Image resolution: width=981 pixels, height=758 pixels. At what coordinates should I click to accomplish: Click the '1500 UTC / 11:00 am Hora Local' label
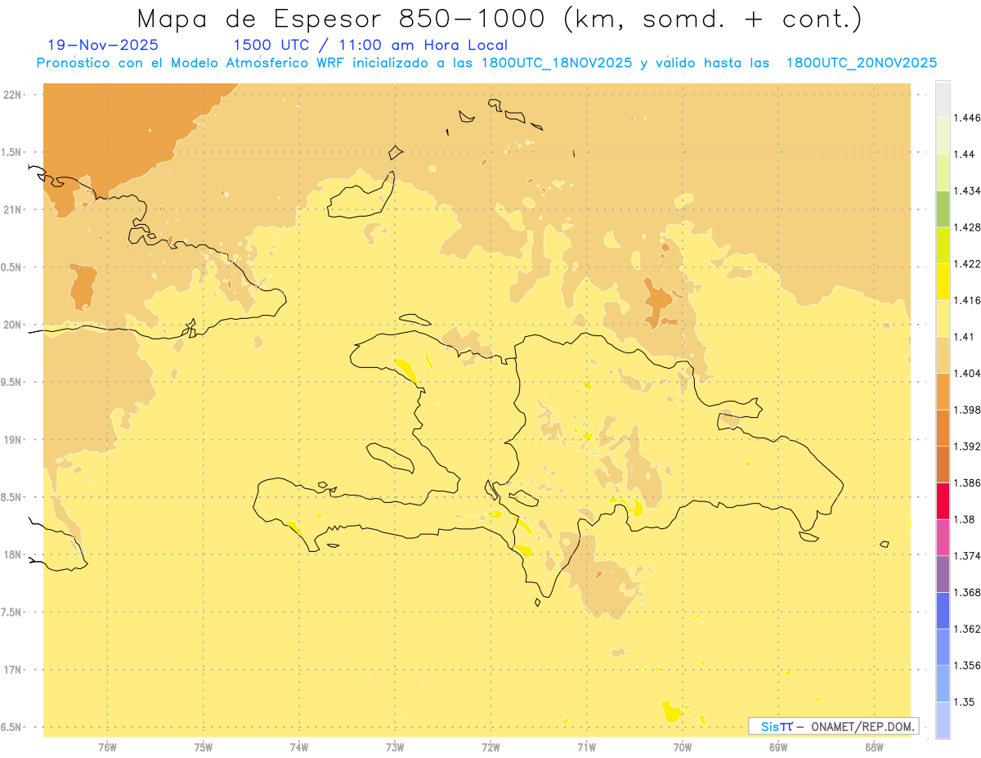tap(370, 46)
